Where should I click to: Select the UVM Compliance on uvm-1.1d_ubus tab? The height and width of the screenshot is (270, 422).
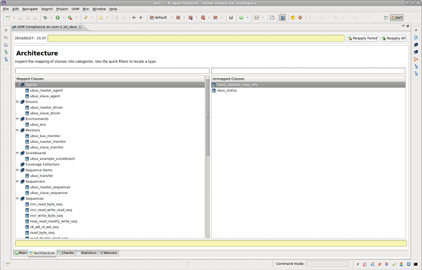(47, 27)
